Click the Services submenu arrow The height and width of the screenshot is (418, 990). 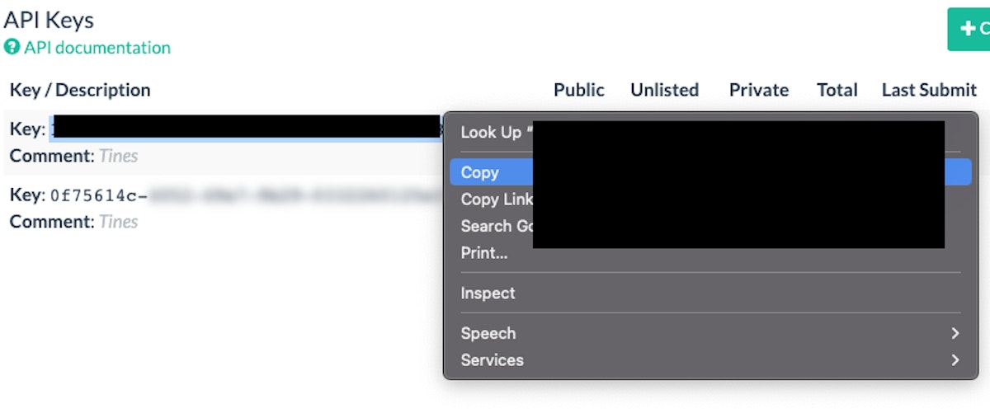click(x=955, y=360)
